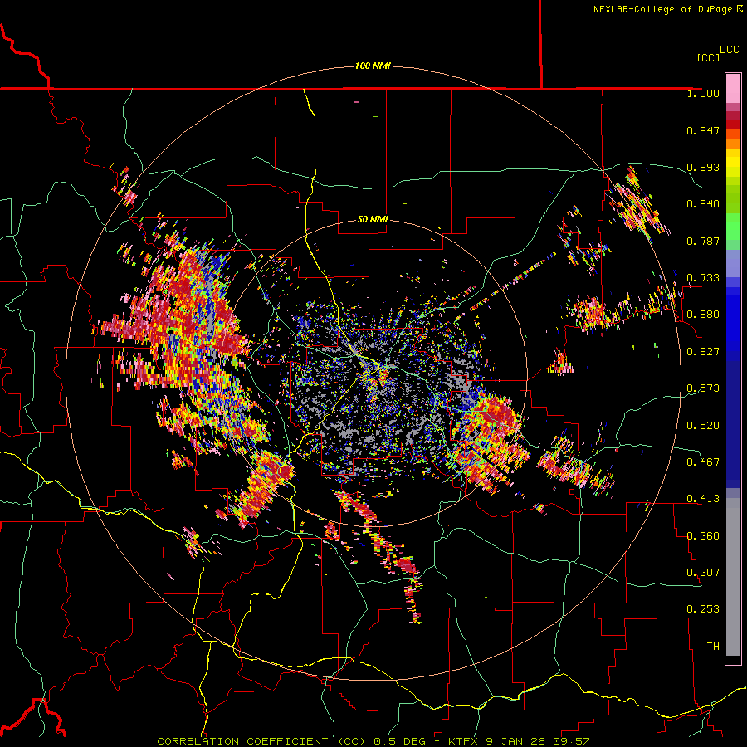Click the TH threshold label in the legend
This screenshot has height=747, width=747.
tap(713, 647)
